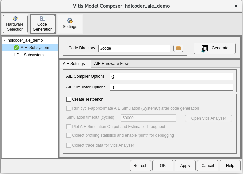Open the Settings gear icon
This screenshot has height=174, width=243.
click(70, 20)
